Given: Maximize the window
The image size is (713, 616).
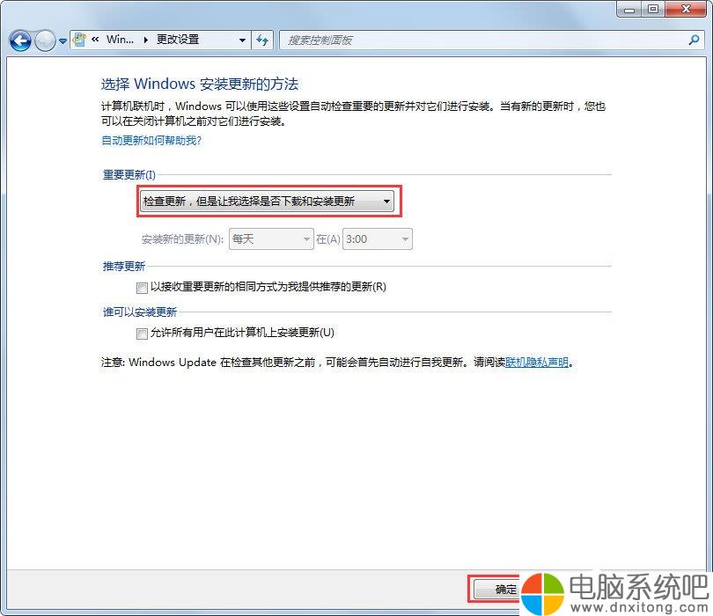Looking at the screenshot, I should tap(653, 9).
